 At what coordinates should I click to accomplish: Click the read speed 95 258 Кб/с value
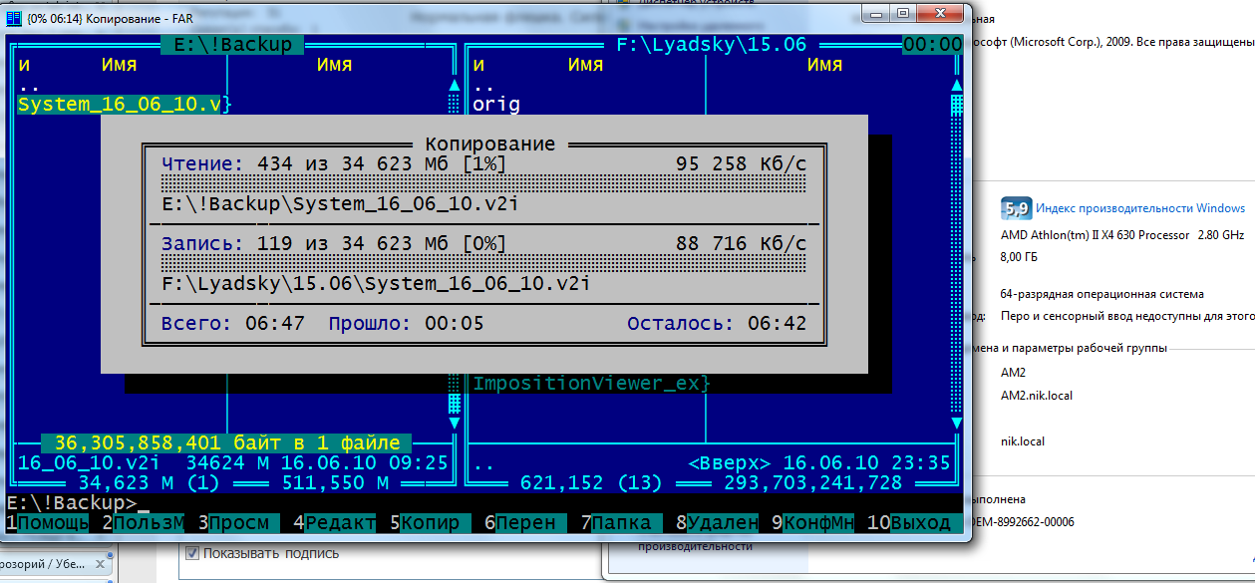click(x=742, y=163)
